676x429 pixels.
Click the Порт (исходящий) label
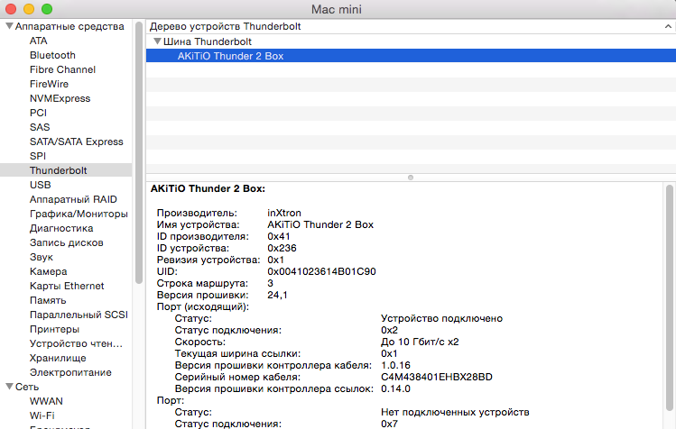(x=203, y=306)
